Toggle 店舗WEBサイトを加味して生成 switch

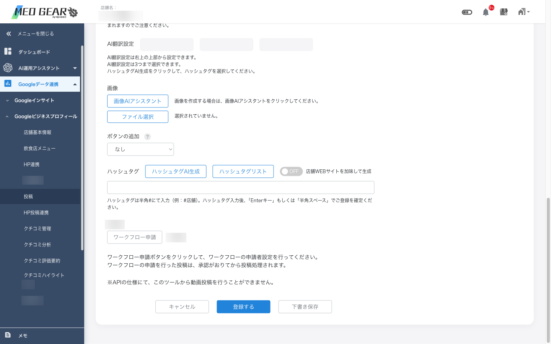291,172
